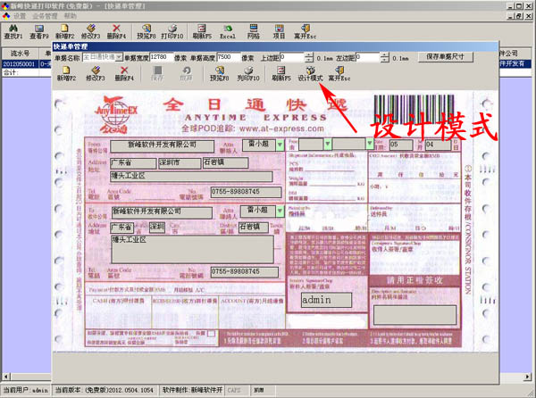536x398 pixels.
Task: Click 预览F8 in 快递单管理 window toolbar
Action: pos(219,74)
